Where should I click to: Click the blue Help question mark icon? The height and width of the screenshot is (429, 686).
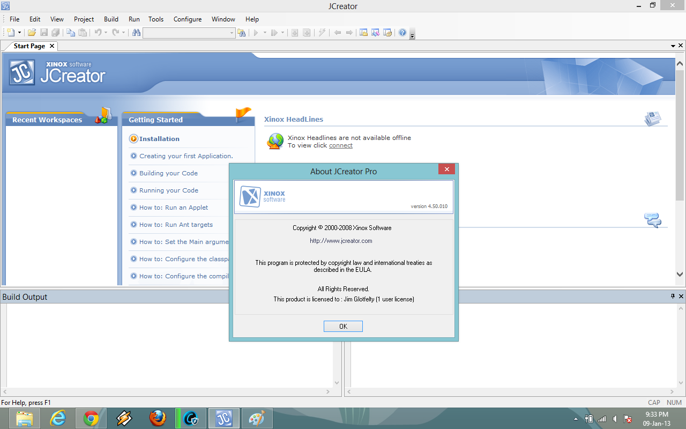click(402, 33)
